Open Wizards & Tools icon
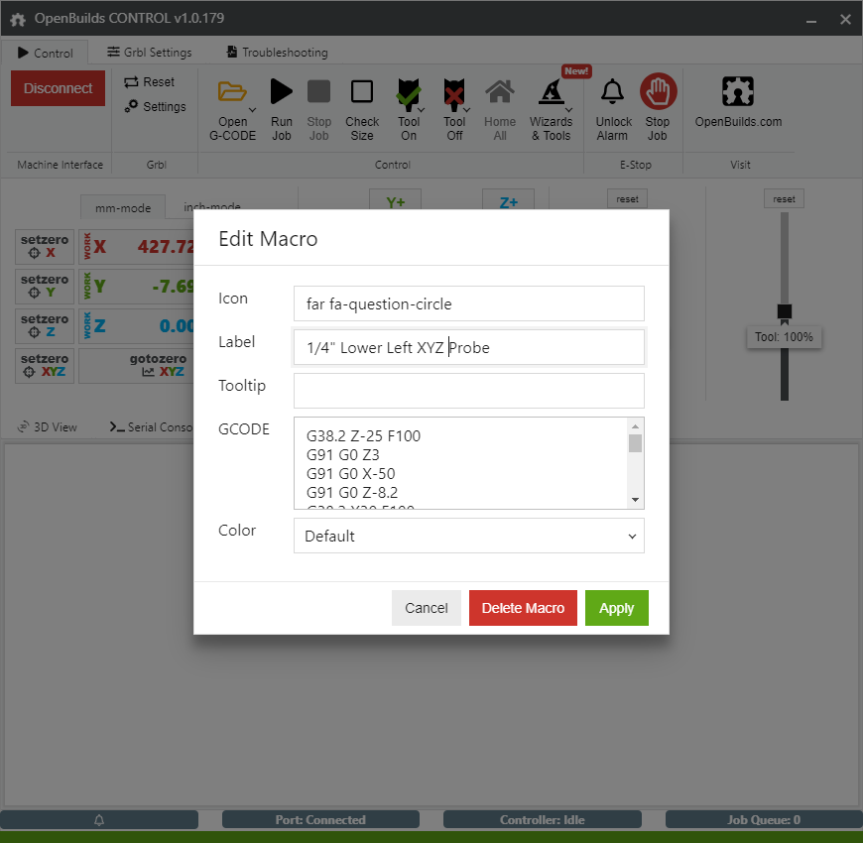This screenshot has width=863, height=843. pyautogui.click(x=551, y=93)
